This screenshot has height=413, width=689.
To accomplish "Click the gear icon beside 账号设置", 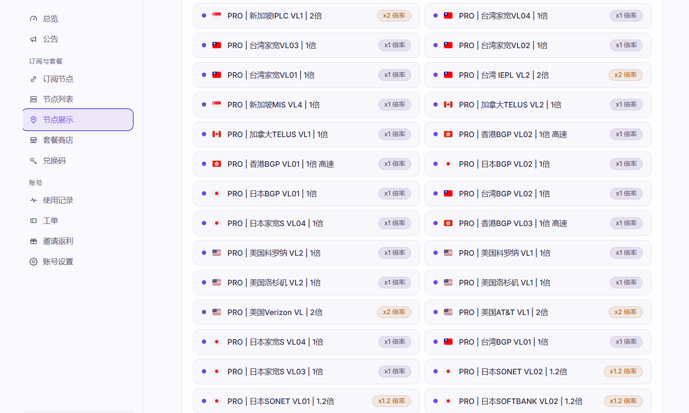I will 34,262.
